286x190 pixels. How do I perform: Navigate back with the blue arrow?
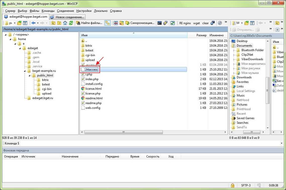(x=33, y=23)
